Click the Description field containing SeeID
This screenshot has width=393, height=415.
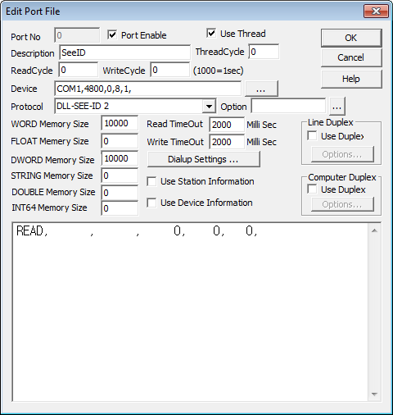coord(124,52)
